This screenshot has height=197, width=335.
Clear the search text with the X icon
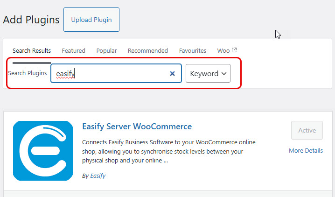(172, 73)
